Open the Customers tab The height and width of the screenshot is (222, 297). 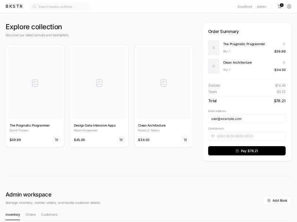point(49,215)
